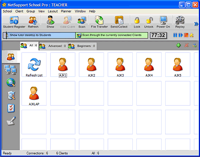Switch to the 'Beginners : 0' group tab

[82, 46]
